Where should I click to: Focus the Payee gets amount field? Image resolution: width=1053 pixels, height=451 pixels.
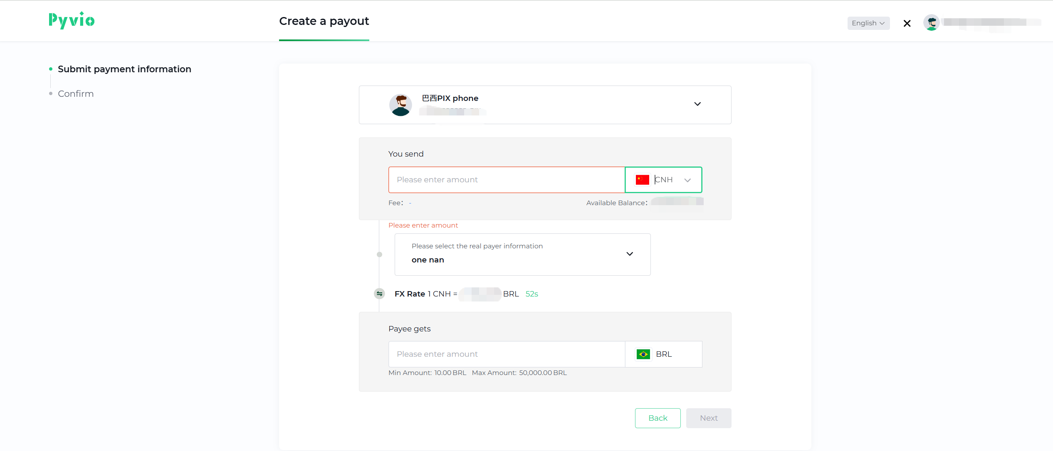[506, 354]
